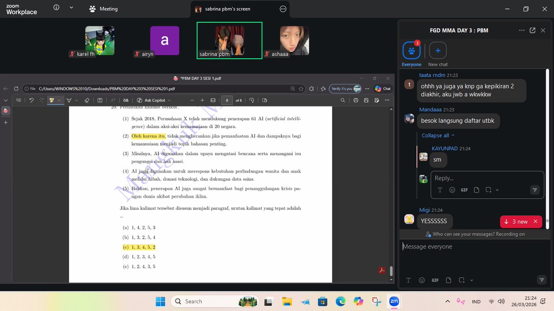Expand screenshot options arrow in reply box
Screen dimensions: 554x311
click(x=498, y=190)
